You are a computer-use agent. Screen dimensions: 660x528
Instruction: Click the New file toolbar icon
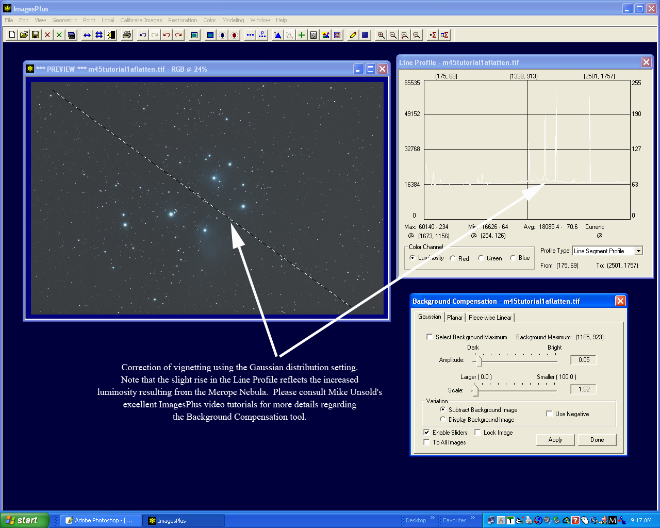pos(12,35)
